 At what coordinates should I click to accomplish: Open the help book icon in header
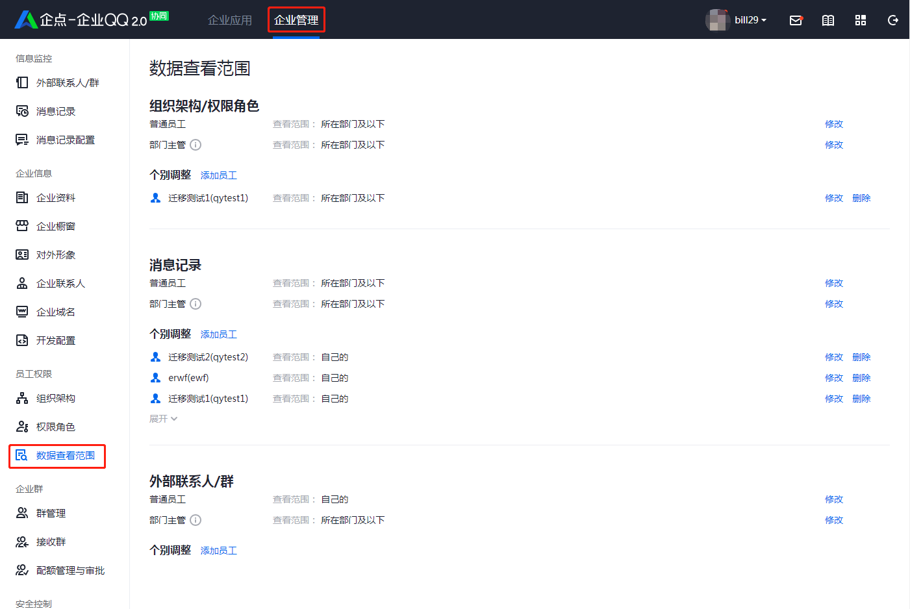[x=828, y=20]
